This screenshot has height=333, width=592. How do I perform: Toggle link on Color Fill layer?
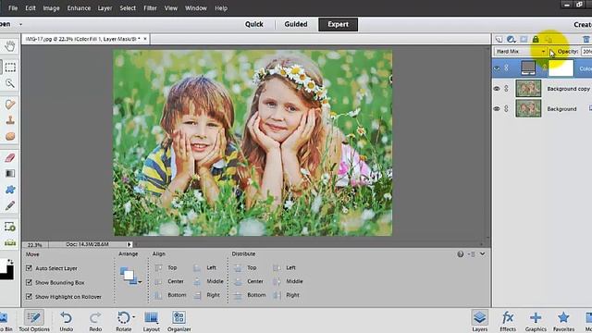(x=506, y=68)
